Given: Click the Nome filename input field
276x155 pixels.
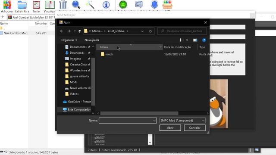Looking at the screenshot, I should pos(125,121).
